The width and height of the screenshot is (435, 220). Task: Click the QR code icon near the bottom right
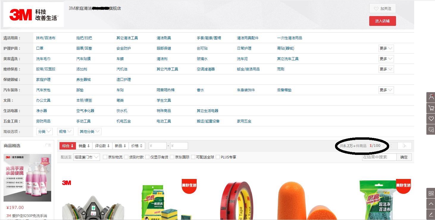[431, 193]
